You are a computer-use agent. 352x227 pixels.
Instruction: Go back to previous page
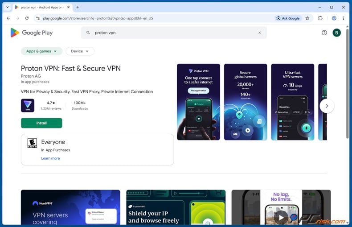[x=8, y=18]
